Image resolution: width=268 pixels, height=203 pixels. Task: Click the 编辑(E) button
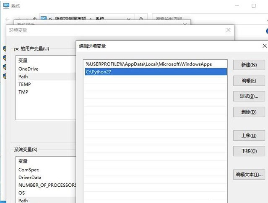click(x=249, y=81)
